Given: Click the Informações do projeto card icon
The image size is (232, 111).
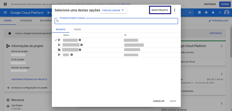Looking at the screenshot, I should tap(8, 46).
